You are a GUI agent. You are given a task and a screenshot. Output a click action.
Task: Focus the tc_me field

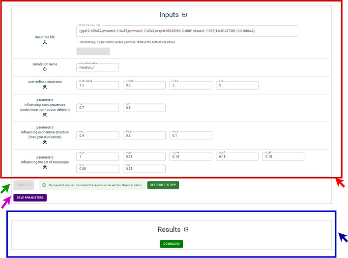tap(191, 157)
